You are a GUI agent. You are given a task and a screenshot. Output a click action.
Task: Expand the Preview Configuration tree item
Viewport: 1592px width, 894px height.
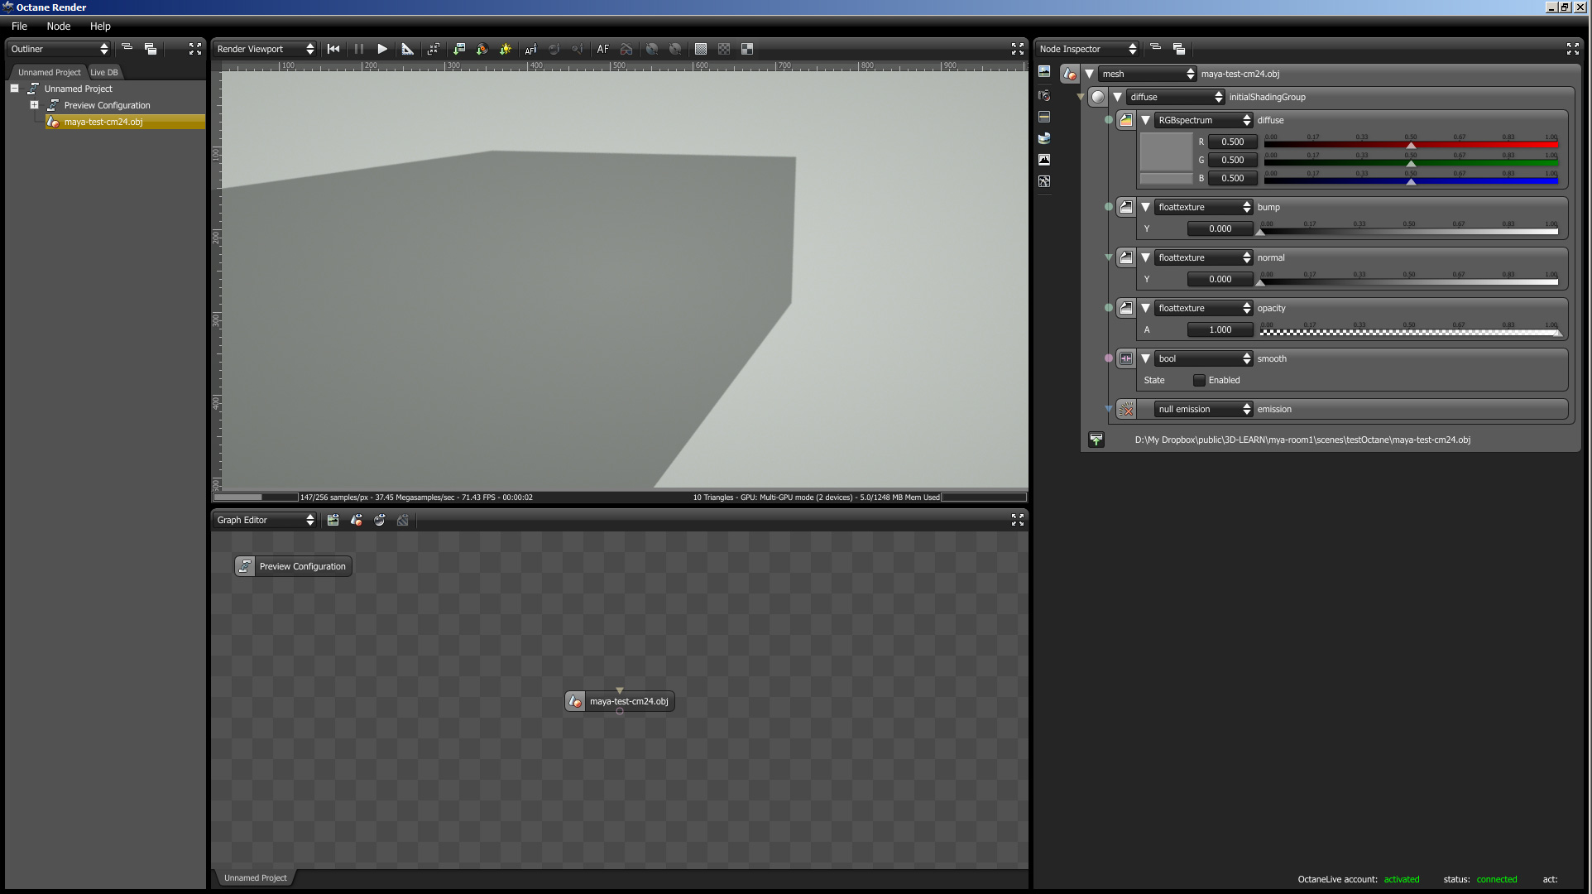[x=34, y=105]
